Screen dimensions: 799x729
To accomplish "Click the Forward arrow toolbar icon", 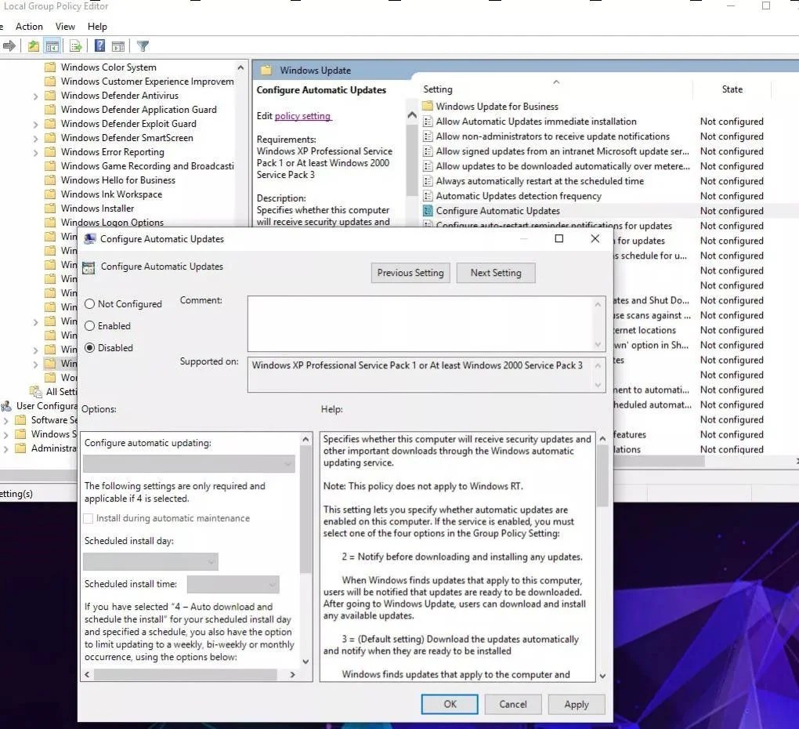I will tap(9, 46).
